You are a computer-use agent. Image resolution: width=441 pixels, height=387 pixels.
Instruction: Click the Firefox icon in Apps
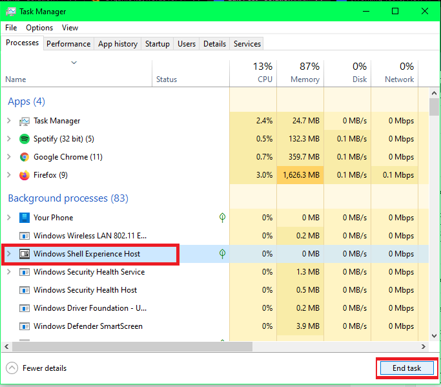pyautogui.click(x=25, y=175)
